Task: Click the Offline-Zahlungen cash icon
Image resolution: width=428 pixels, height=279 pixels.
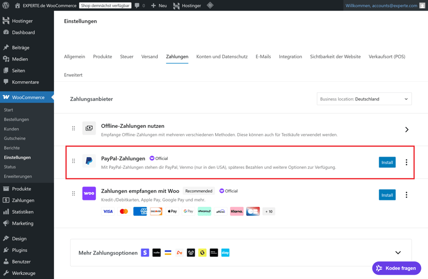Action: [x=89, y=128]
